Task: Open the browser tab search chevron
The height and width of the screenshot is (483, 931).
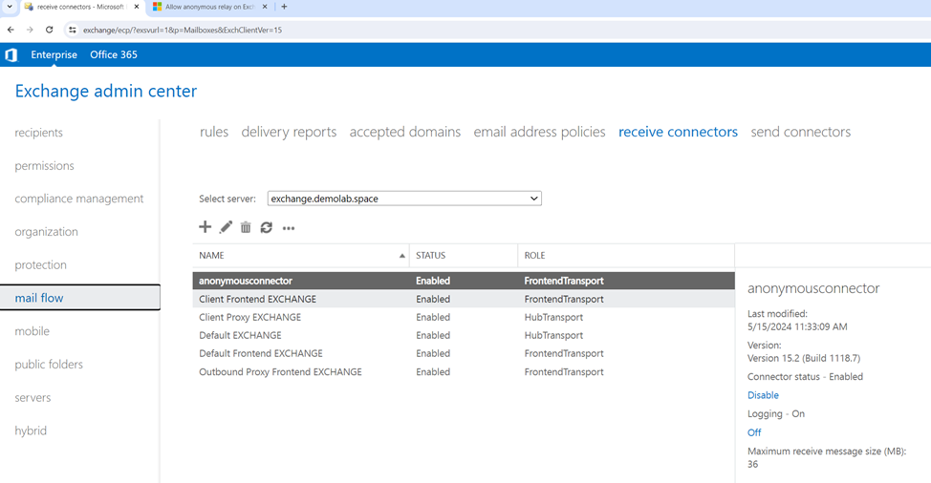Action: (10, 7)
